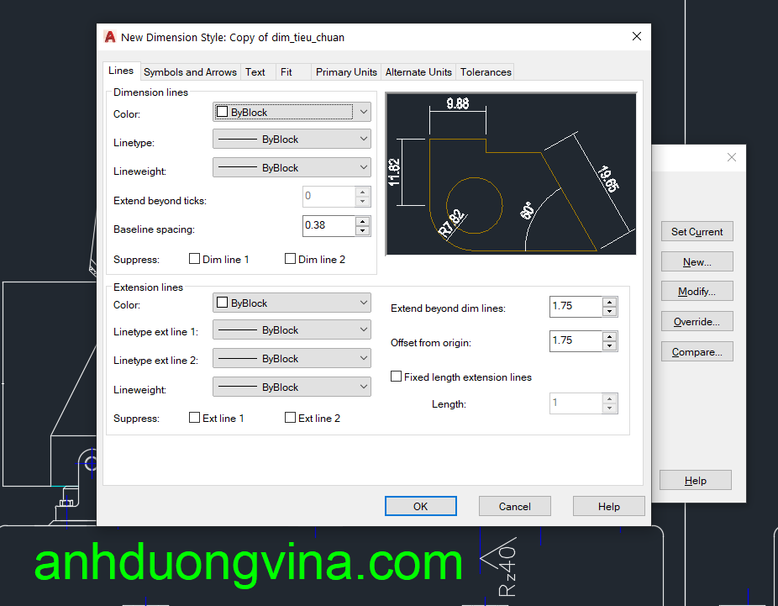This screenshot has width=778, height=606.
Task: Close the New Dimension Style dialog
Action: click(x=637, y=36)
